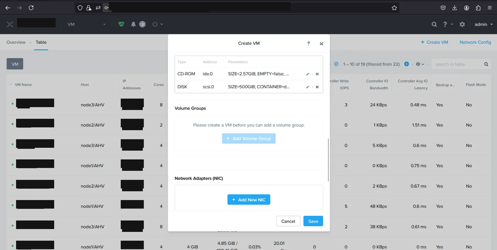
Task: Select the 1.51 ms latency cell
Action: (x=419, y=125)
